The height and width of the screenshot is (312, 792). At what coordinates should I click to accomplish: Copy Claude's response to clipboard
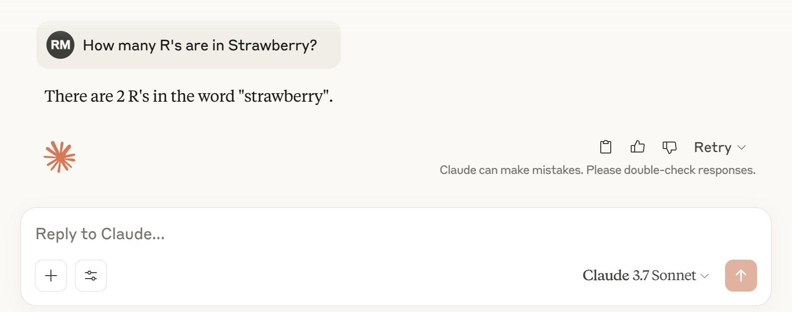point(606,147)
